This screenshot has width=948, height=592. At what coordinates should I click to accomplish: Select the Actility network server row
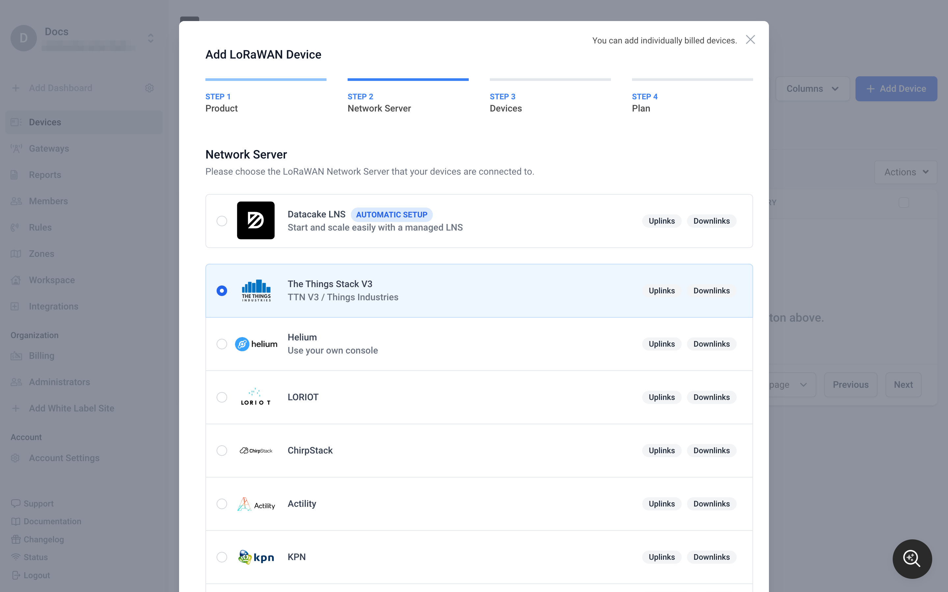tap(479, 504)
